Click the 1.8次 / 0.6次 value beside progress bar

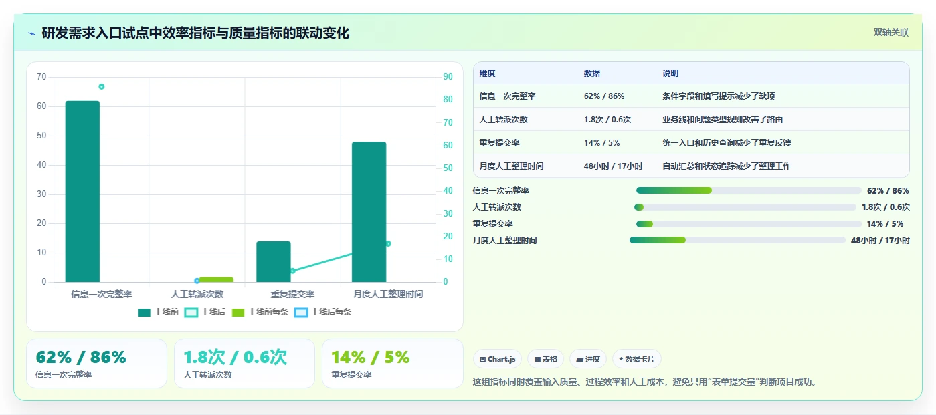(x=885, y=207)
